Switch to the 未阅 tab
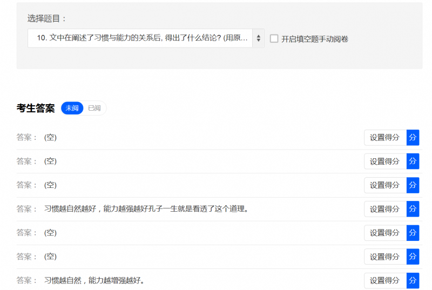Viewport: 432px width, 290px height. coord(72,108)
